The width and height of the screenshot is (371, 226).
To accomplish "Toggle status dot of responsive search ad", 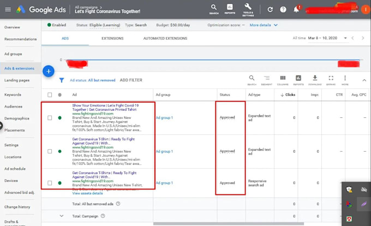I will 59,183.
